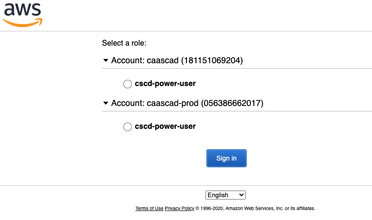Open the Privacy Policy link
Screen dimensions: 372x220
click(x=179, y=208)
